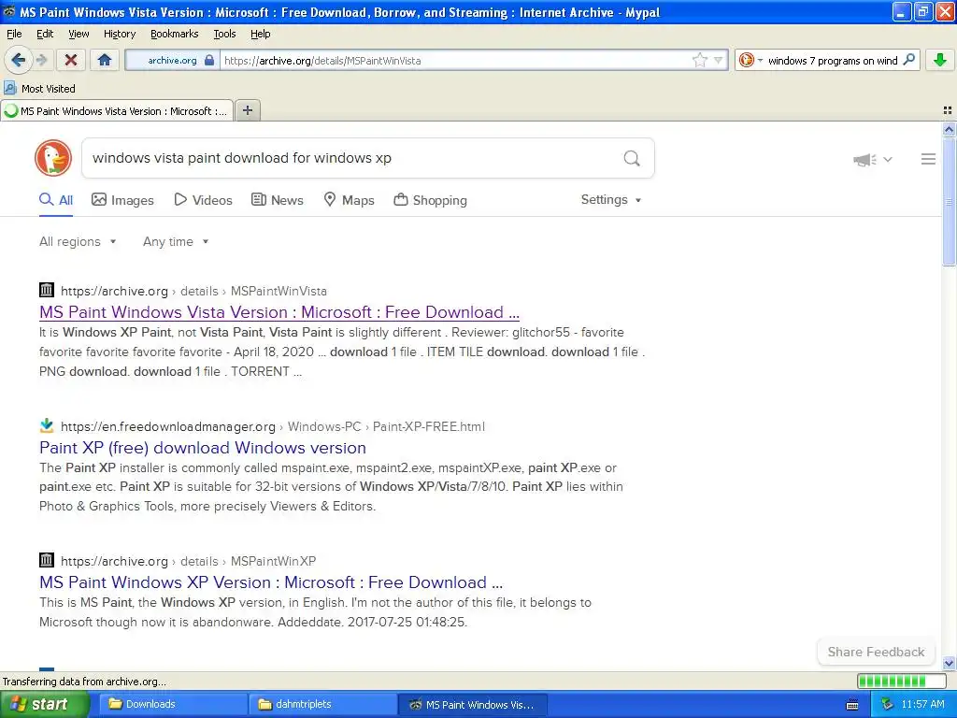The width and height of the screenshot is (957, 718).
Task: Click the browser search box text
Action: (833, 61)
